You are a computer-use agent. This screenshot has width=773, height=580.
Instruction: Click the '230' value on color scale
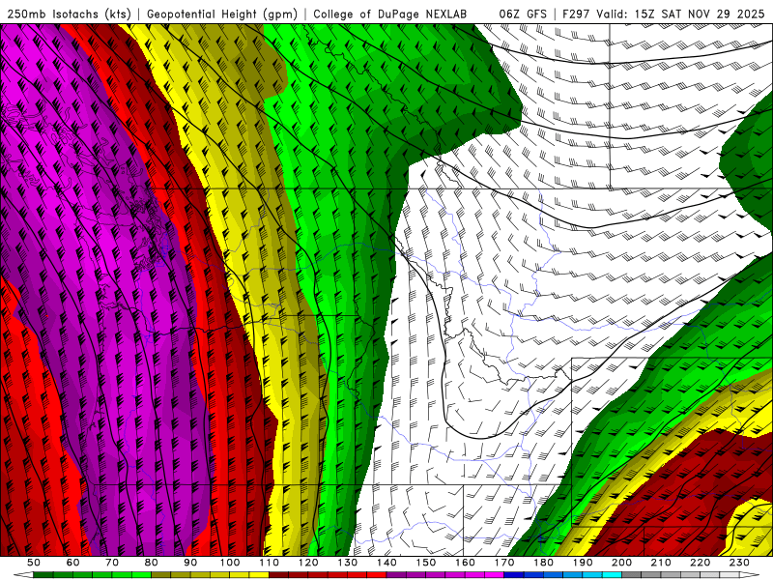tap(739, 563)
